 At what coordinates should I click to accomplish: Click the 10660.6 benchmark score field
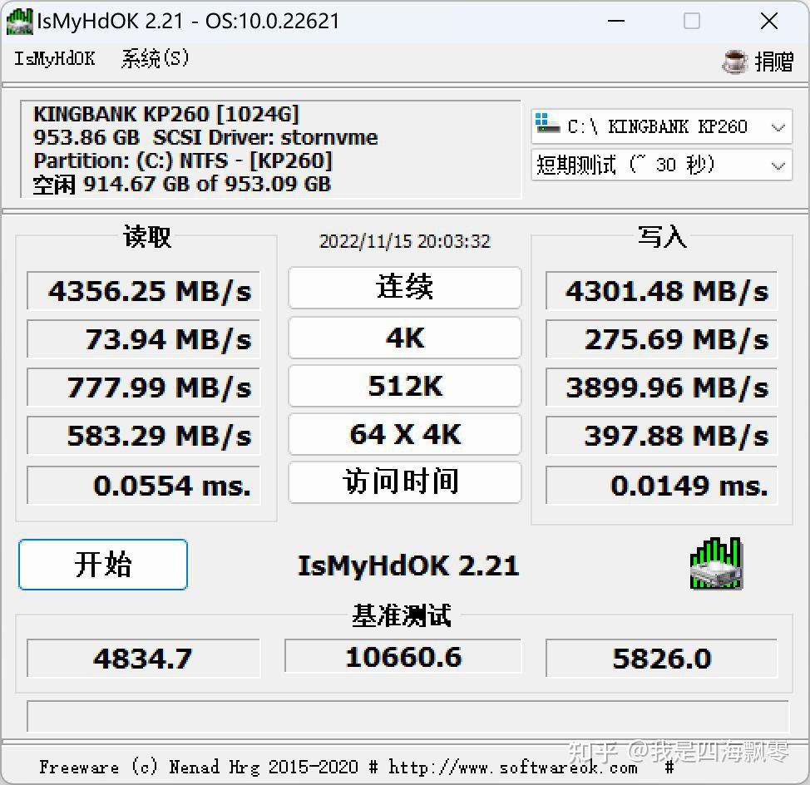point(403,656)
